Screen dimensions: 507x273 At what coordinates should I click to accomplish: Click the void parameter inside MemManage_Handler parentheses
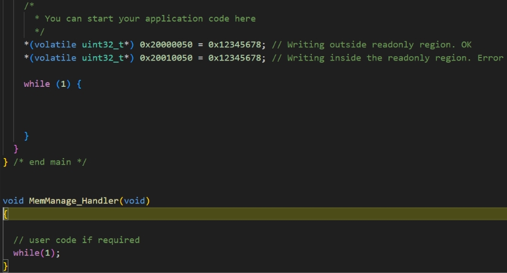click(134, 201)
